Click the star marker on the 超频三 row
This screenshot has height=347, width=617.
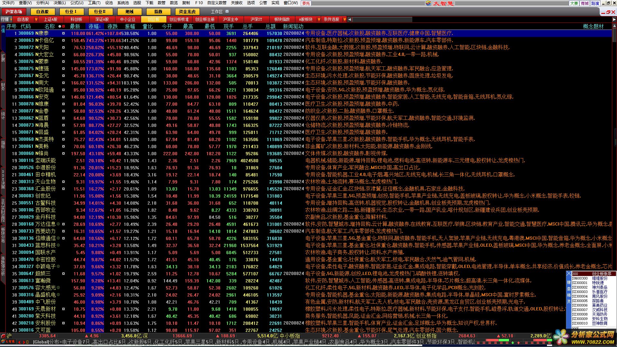pyautogui.click(x=63, y=274)
